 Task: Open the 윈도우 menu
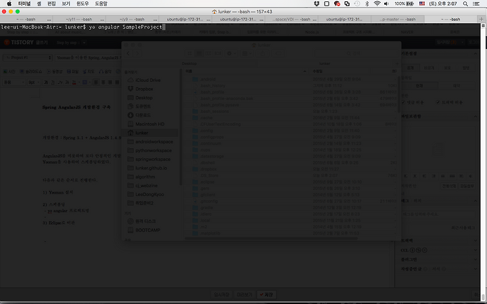pos(83,4)
